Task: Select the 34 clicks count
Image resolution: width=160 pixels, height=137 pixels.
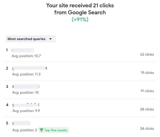Action: pos(147,128)
